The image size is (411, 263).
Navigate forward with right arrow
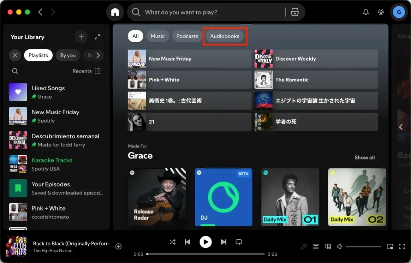[x=53, y=12]
